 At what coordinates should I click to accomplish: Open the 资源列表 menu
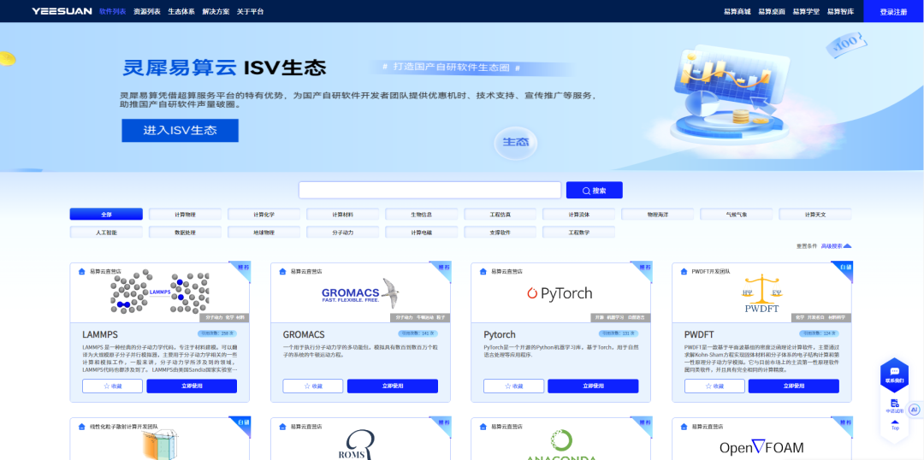click(x=147, y=11)
